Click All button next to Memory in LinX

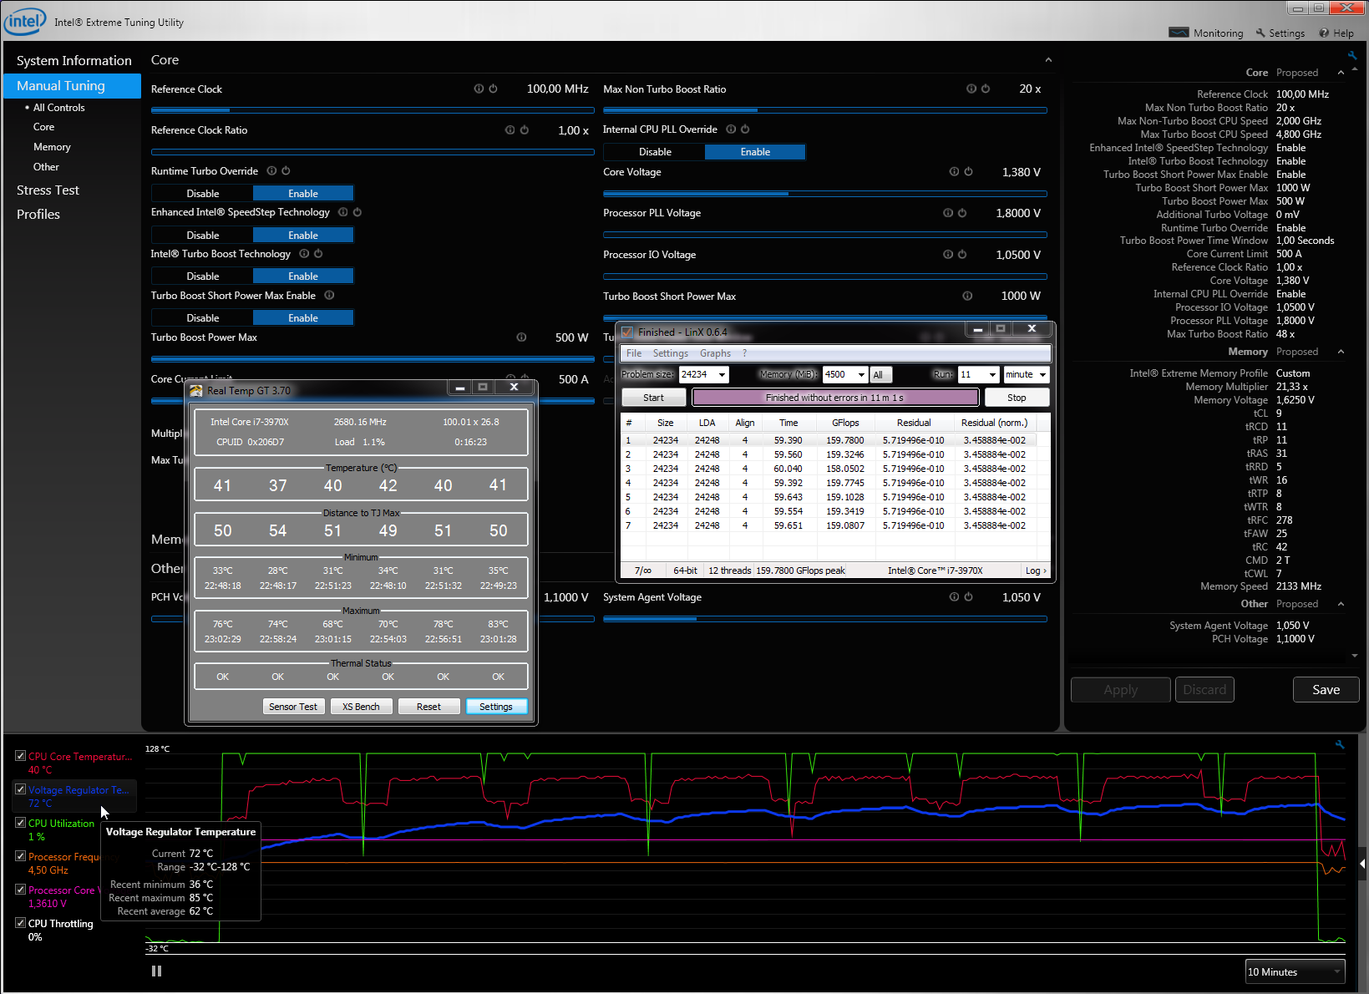(880, 375)
